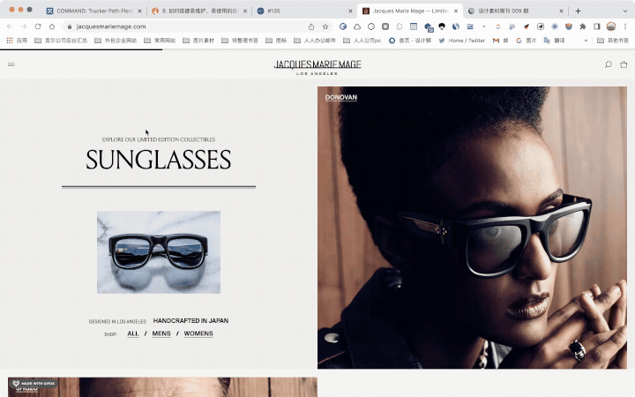This screenshot has height=397, width=635.
Task: Expand the small dropdown arrow among extensions
Action: [484, 26]
